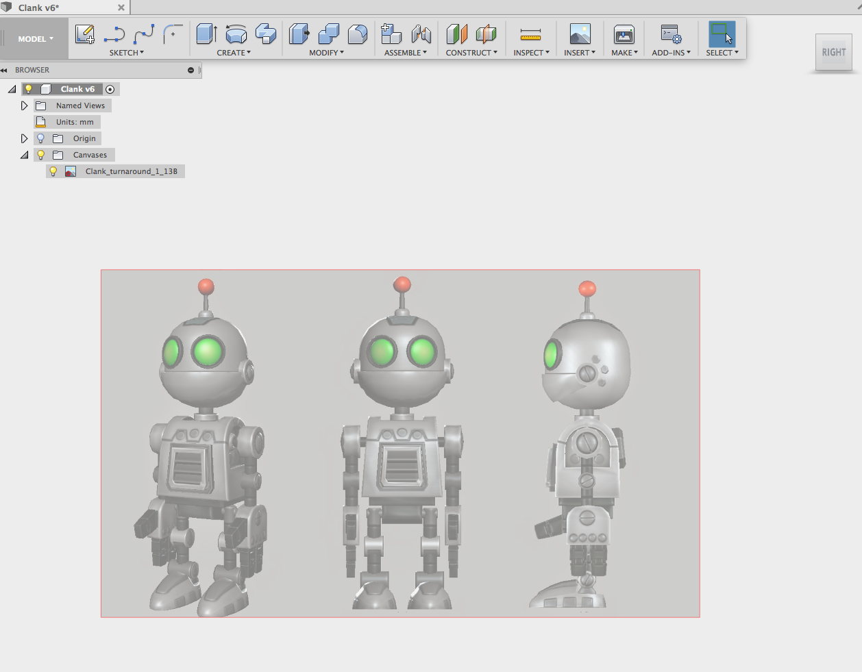
Task: Click the Named Views folder icon
Action: 40,105
